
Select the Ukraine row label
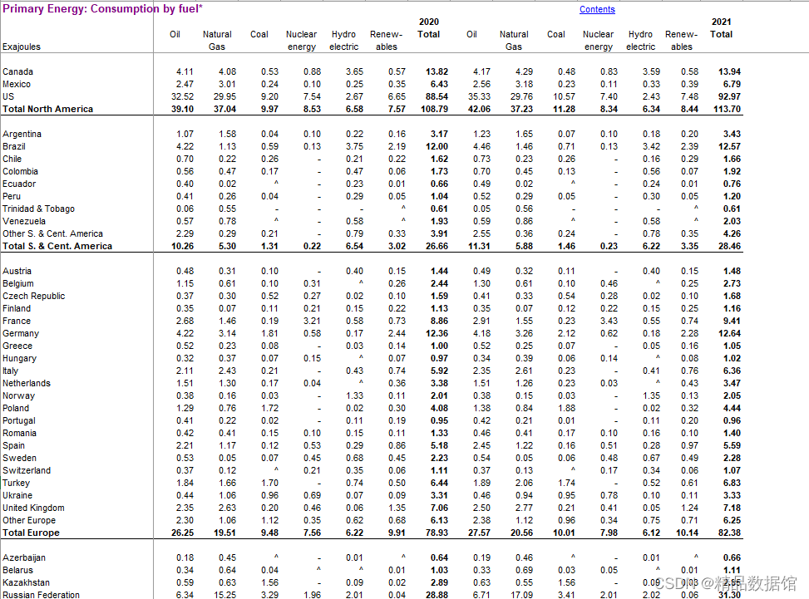pos(17,495)
